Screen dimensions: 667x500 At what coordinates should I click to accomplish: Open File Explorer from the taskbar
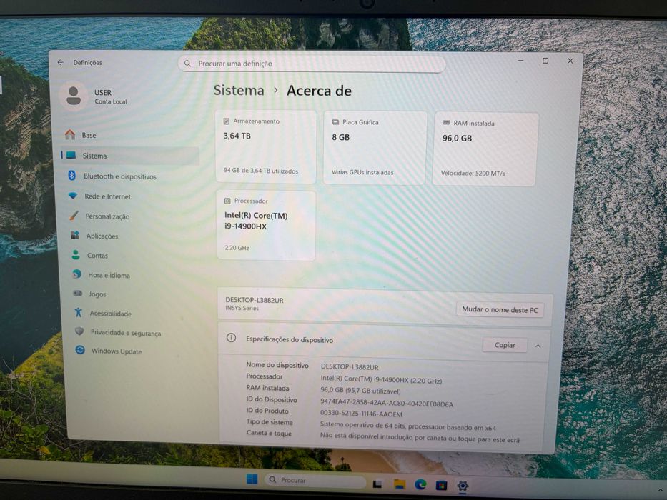point(399,484)
